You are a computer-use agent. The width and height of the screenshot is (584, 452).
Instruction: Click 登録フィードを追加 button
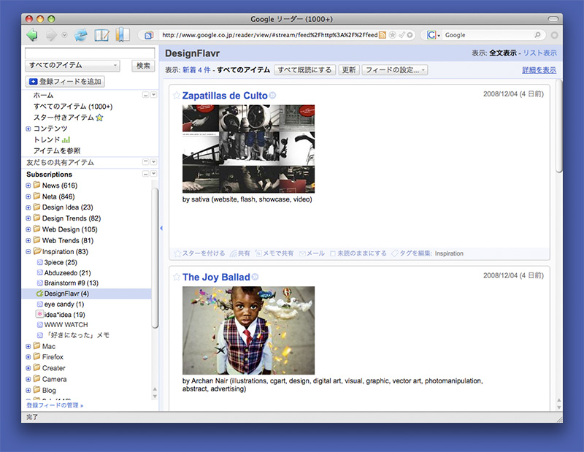click(x=65, y=81)
